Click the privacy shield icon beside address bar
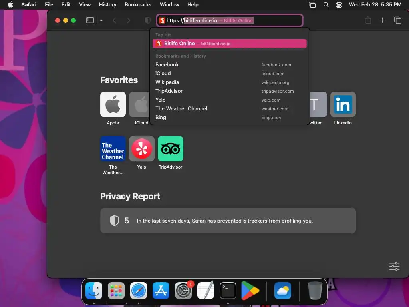 tap(148, 20)
